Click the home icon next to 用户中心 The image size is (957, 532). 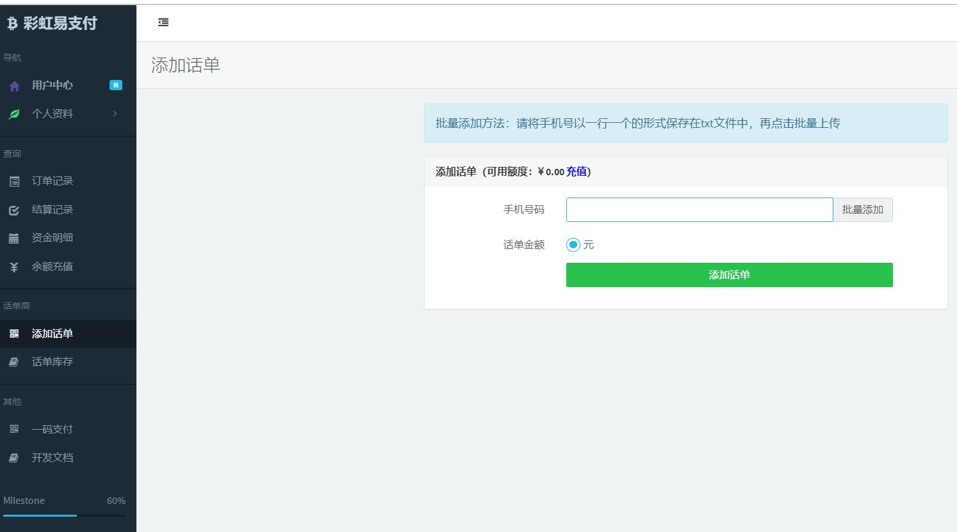[x=14, y=86]
